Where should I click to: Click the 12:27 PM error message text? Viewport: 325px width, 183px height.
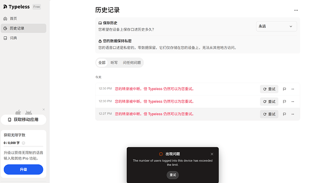[x=155, y=114]
